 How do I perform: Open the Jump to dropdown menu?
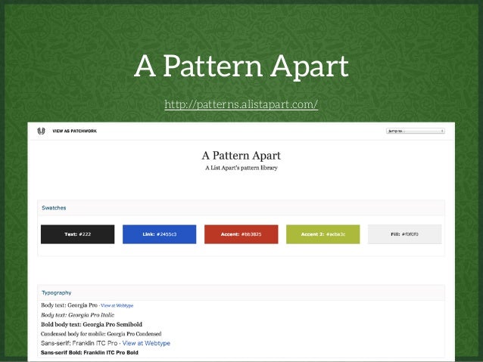point(415,131)
